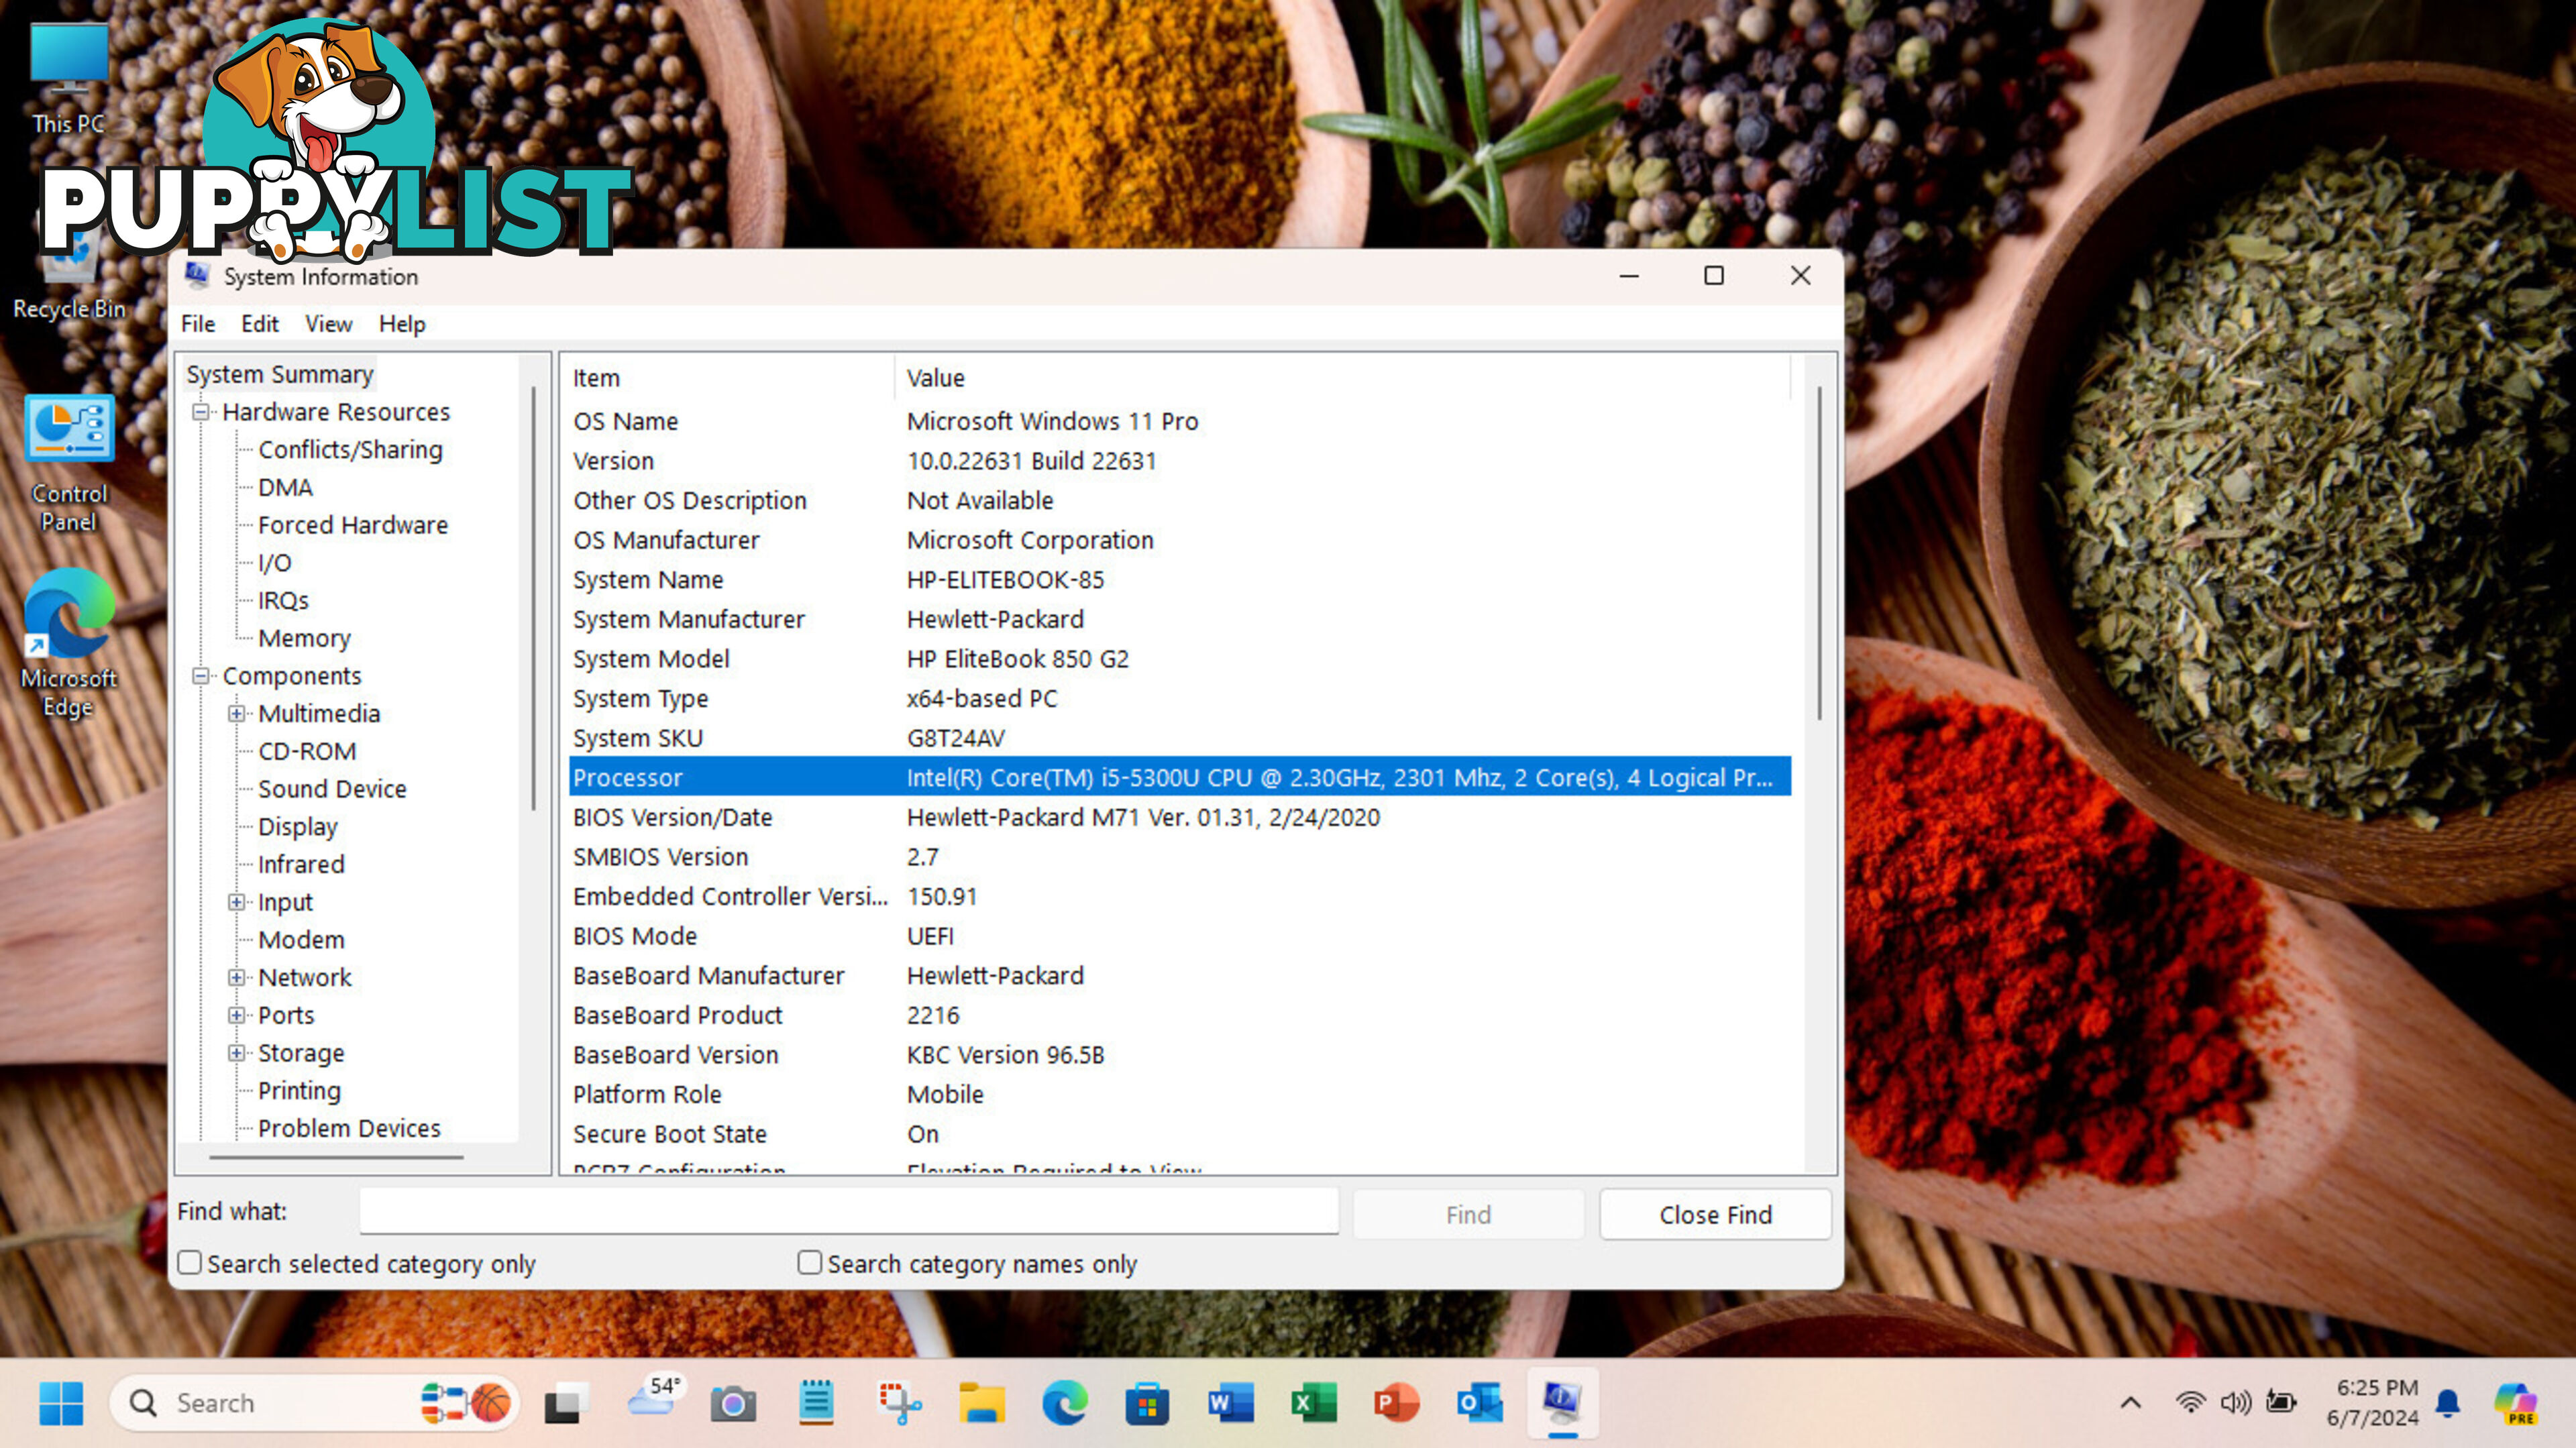Launch Word from the taskbar
Viewport: 2576px width, 1448px height.
1231,1403
